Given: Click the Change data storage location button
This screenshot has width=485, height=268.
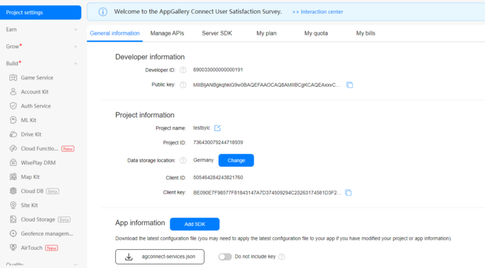Looking at the screenshot, I should point(236,160).
